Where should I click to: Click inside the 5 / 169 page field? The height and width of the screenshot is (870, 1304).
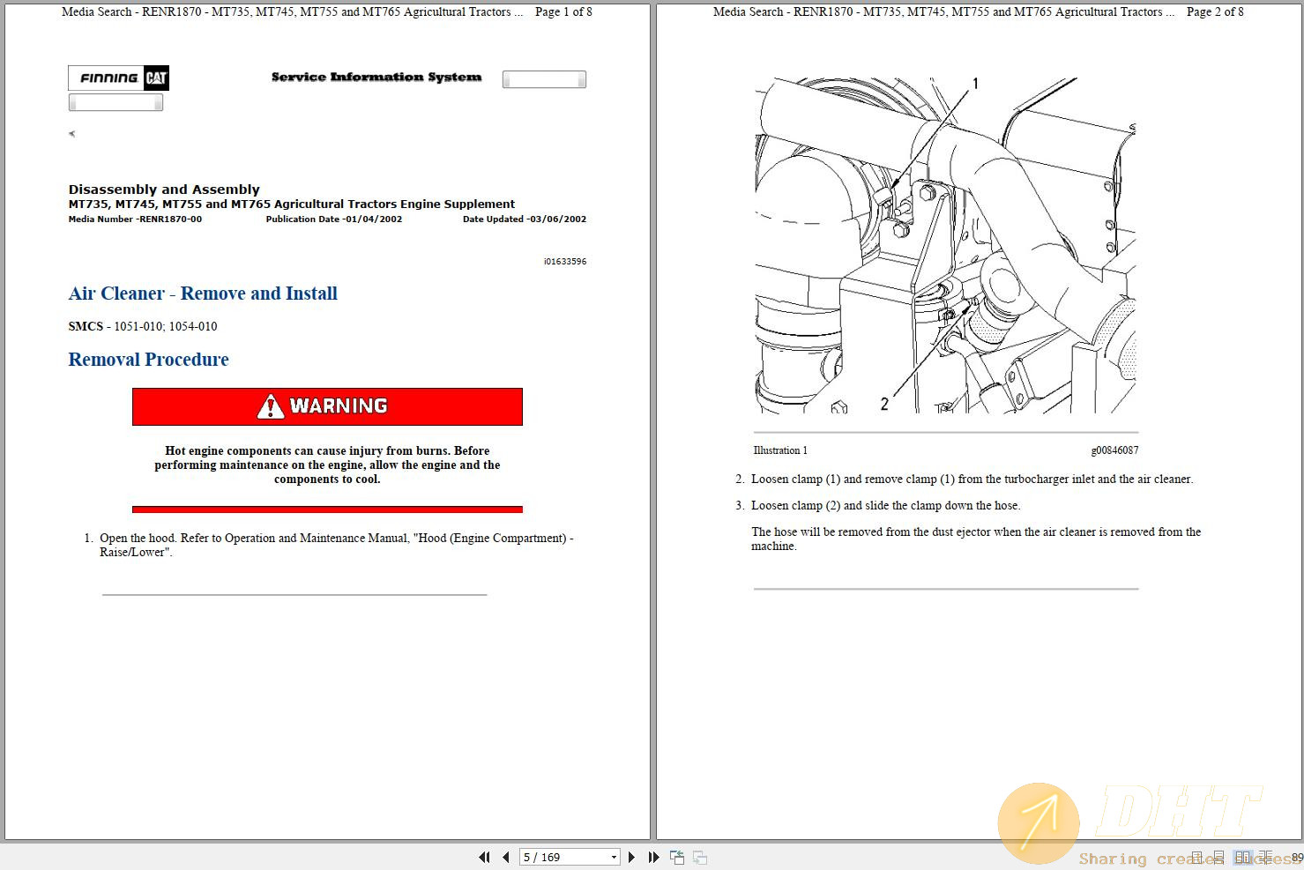pyautogui.click(x=555, y=857)
